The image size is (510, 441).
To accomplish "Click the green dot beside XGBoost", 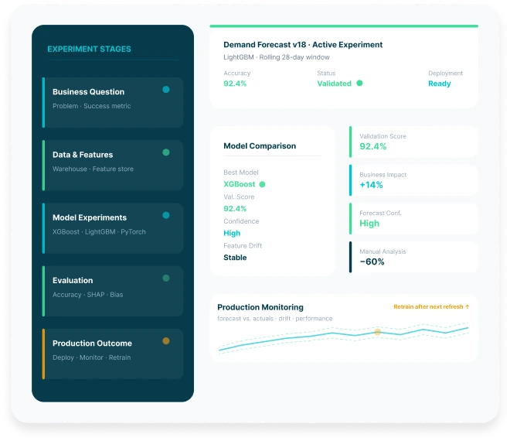I will [262, 184].
